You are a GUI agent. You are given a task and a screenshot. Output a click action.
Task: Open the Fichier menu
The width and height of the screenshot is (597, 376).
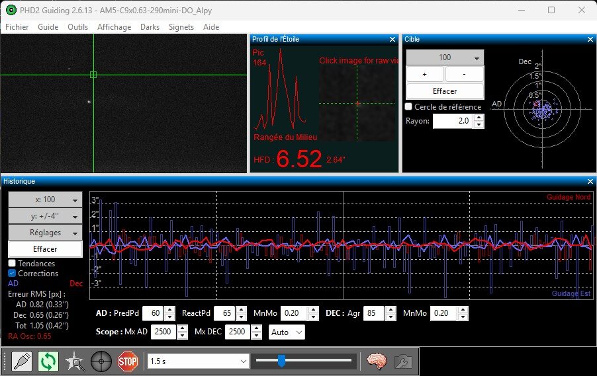(x=17, y=27)
